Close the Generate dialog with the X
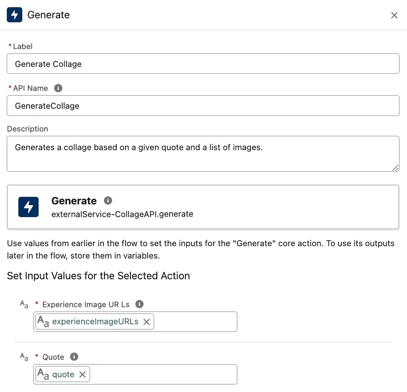This screenshot has height=392, width=407. (394, 15)
